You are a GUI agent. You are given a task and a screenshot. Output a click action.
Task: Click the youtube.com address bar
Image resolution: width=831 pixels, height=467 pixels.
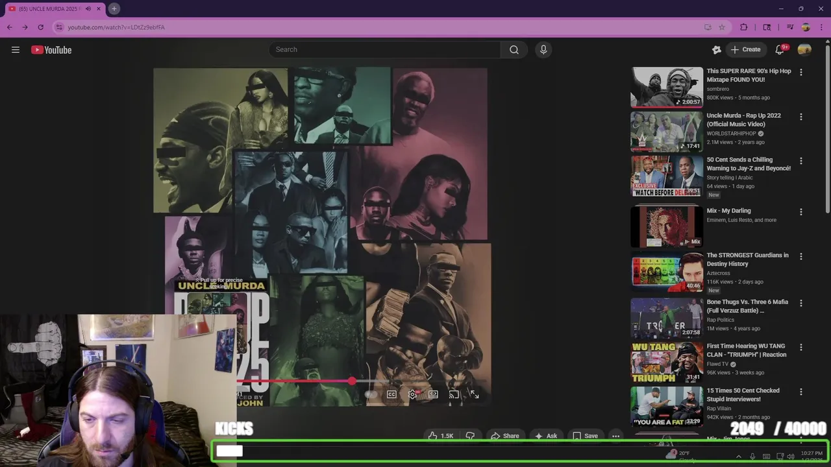pyautogui.click(x=383, y=27)
